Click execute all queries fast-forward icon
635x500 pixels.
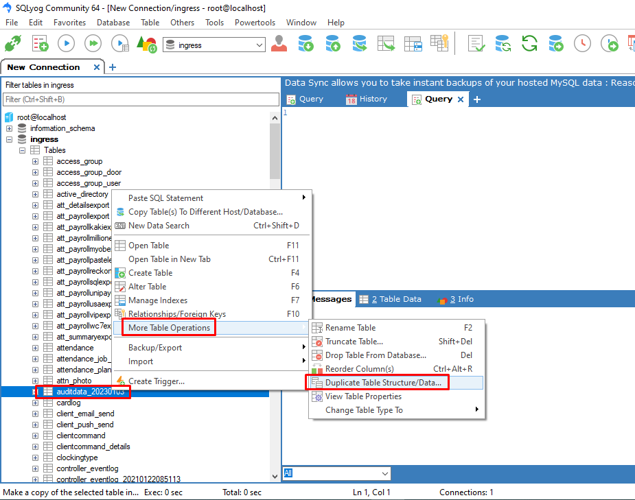tap(93, 43)
